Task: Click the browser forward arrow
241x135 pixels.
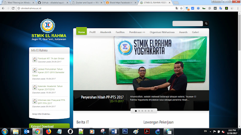Action: coord(8,8)
